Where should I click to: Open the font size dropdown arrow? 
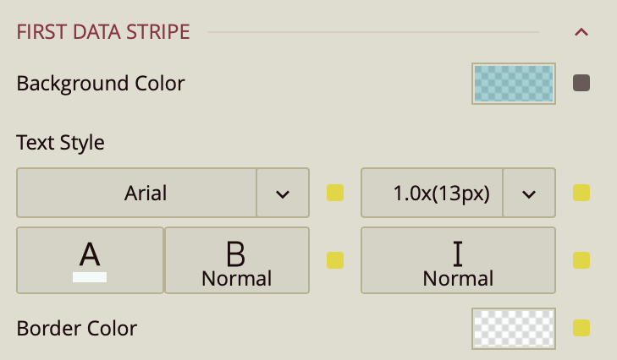[x=529, y=193]
